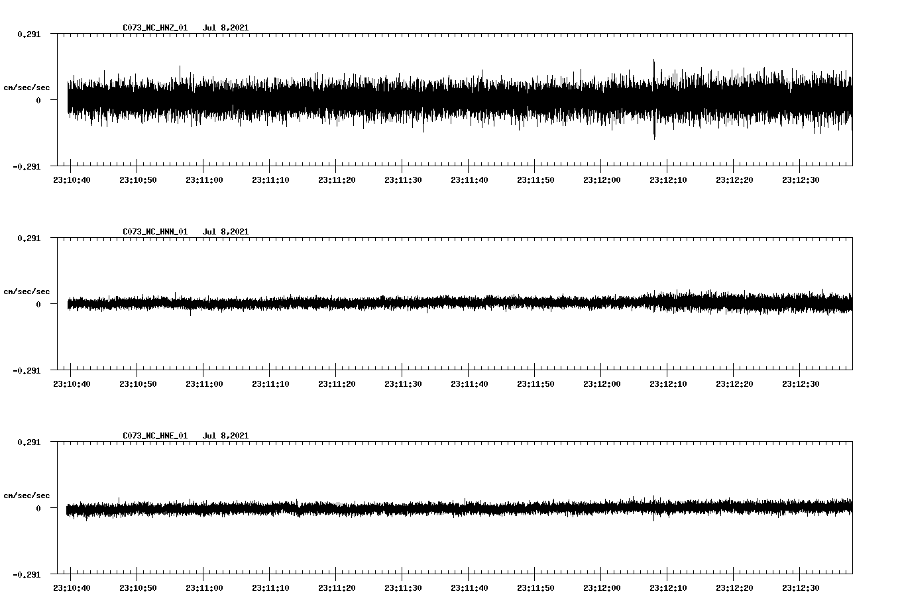Click the cm/sec/sec unit label of HNN plot
The height and width of the screenshot is (612, 900).
click(x=27, y=291)
